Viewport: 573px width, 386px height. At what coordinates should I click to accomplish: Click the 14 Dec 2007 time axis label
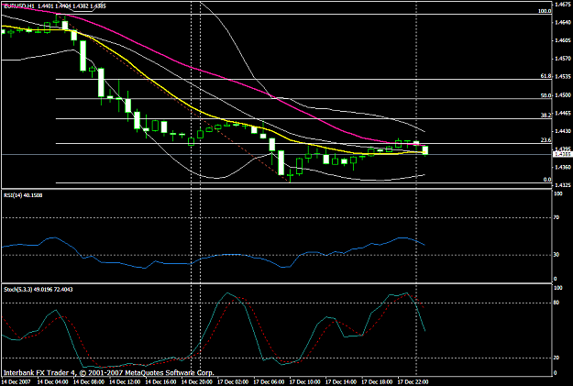16,381
